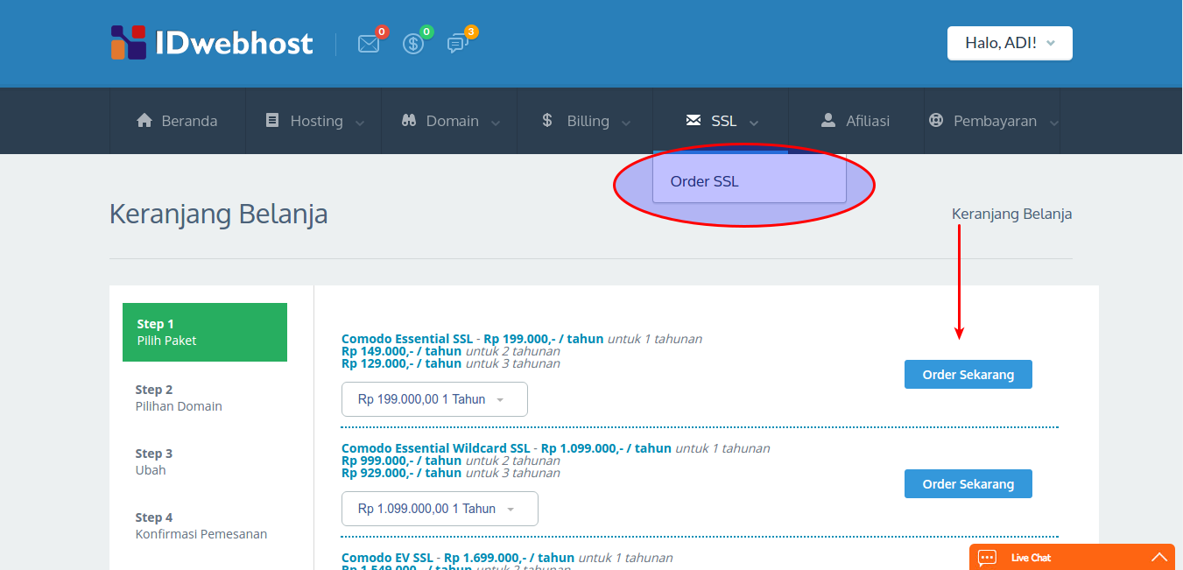Open the Billing menu
Viewport: 1183px width, 570px height.
pyautogui.click(x=585, y=121)
